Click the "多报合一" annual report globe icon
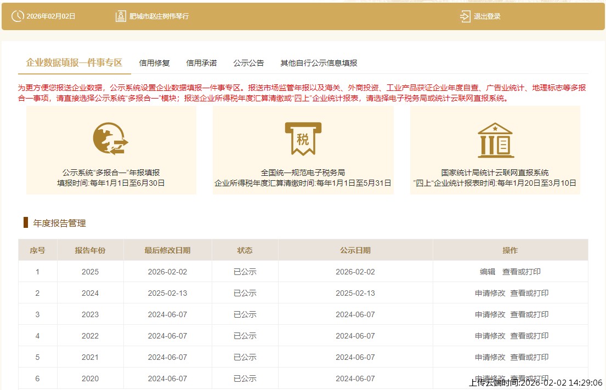Image resolution: width=606 pixels, height=390 pixels. 110,139
